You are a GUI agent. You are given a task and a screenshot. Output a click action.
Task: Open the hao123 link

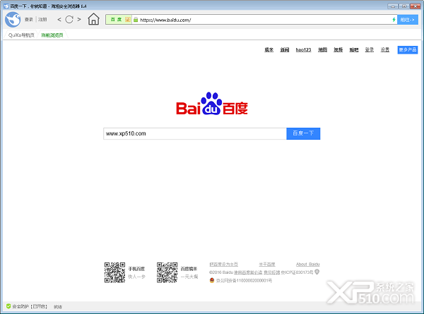tap(303, 49)
